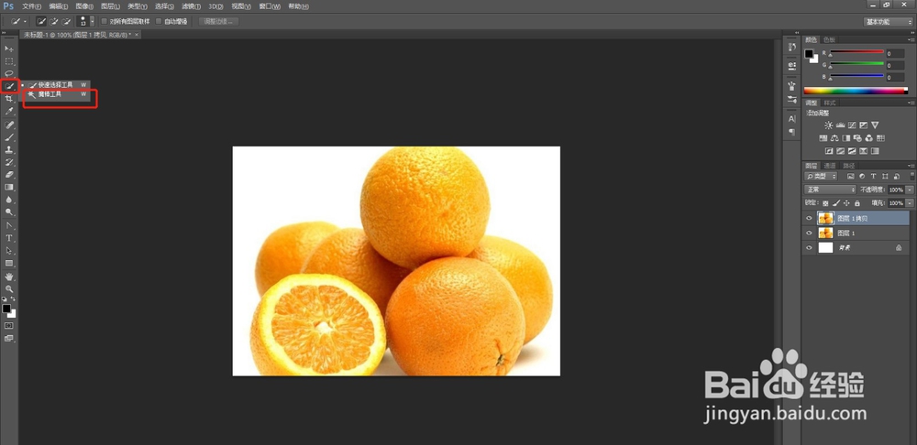The image size is (917, 445).
Task: Select the Clone Stamp tool
Action: [x=9, y=149]
